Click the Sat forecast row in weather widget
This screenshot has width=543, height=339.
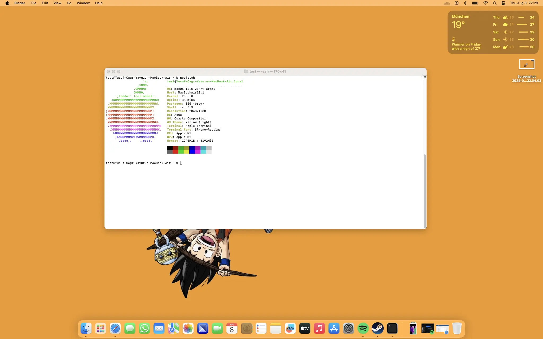(514, 32)
